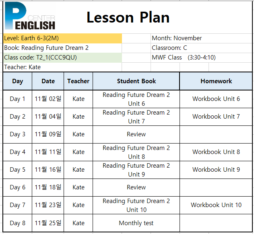254x234 pixels.
Task: Select the Date column header
Action: (x=48, y=81)
